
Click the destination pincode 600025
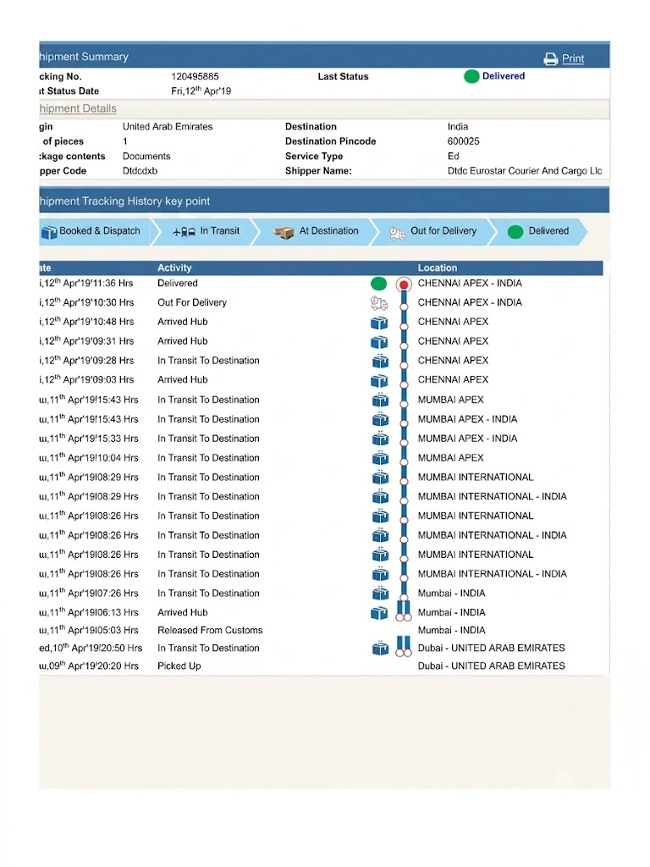click(463, 141)
